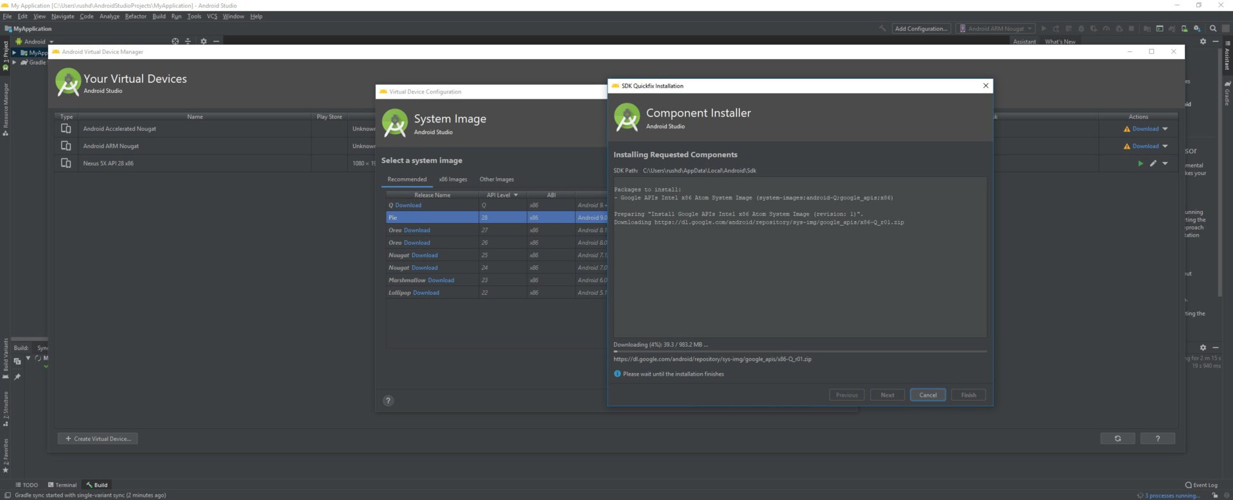
Task: Click Download link for Q system image
Action: point(408,205)
